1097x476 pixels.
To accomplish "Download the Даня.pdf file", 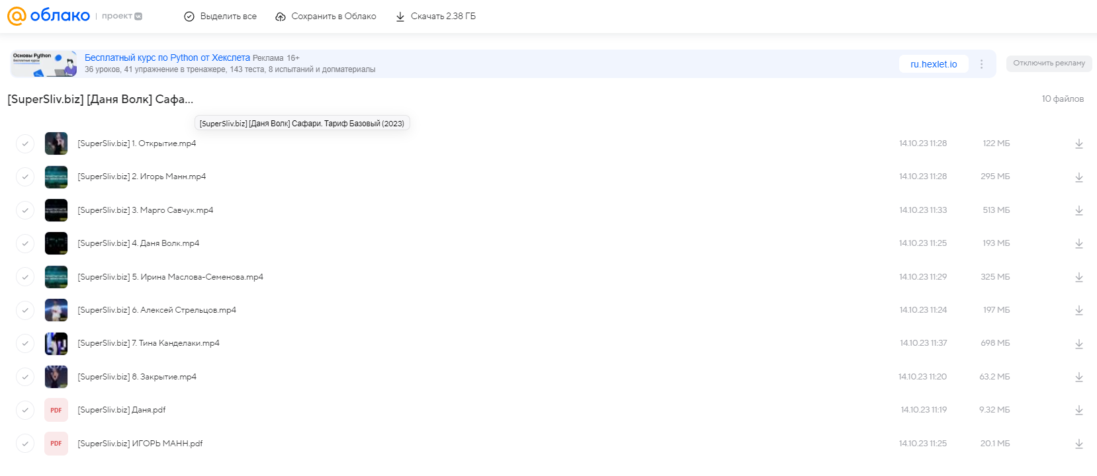I will click(x=1078, y=410).
